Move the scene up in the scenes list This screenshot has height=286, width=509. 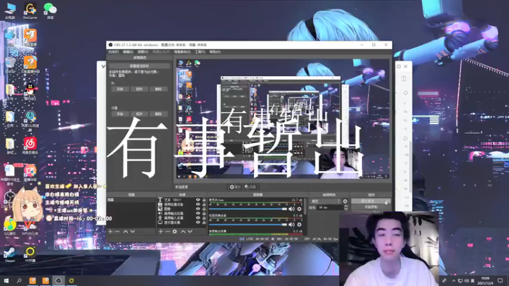pos(125,231)
